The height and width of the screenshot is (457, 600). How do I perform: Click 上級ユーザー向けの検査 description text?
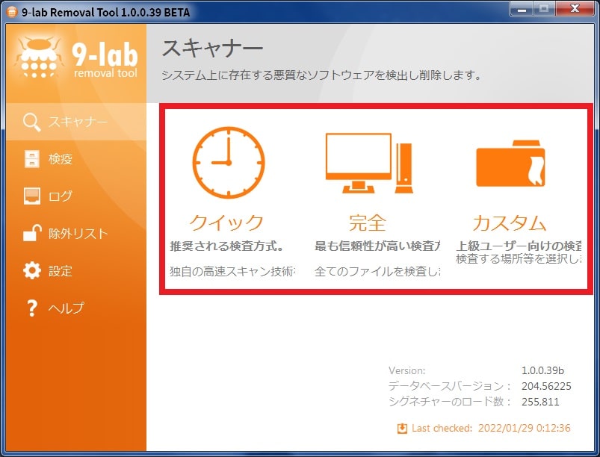519,246
